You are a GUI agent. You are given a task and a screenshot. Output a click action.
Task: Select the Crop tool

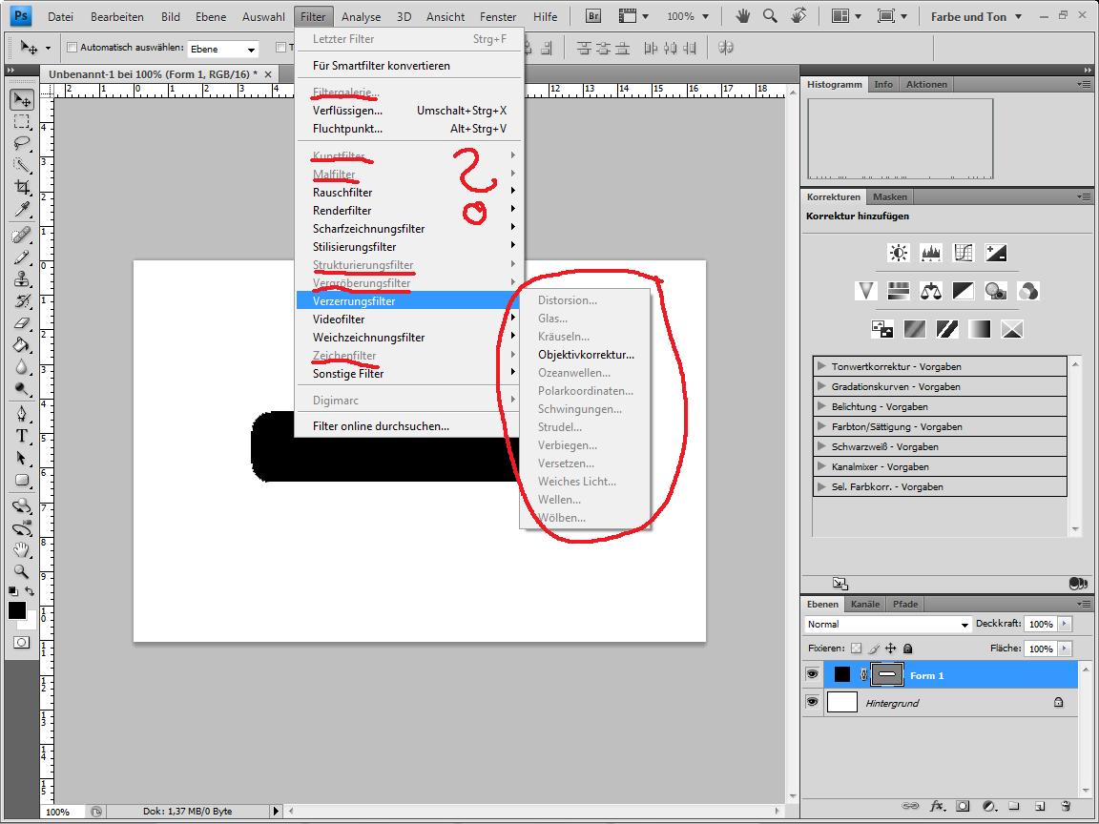click(22, 187)
